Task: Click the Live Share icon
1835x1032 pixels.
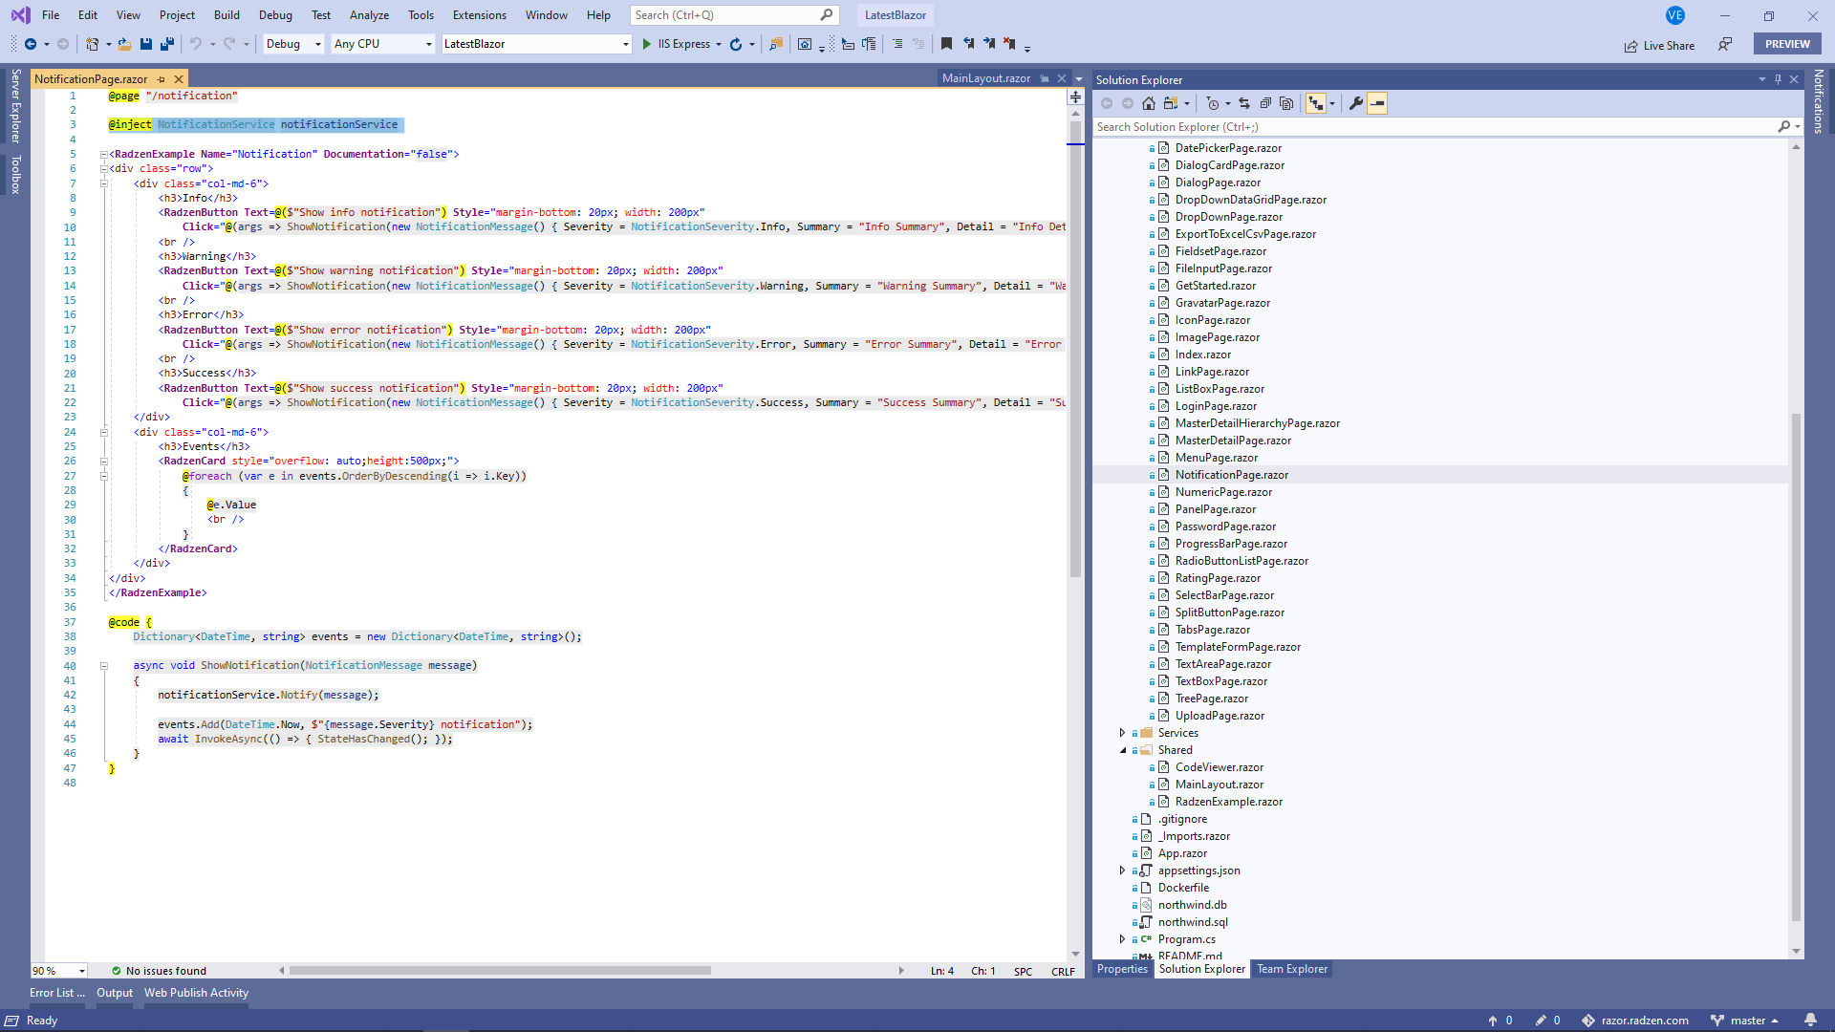Action: (1630, 46)
